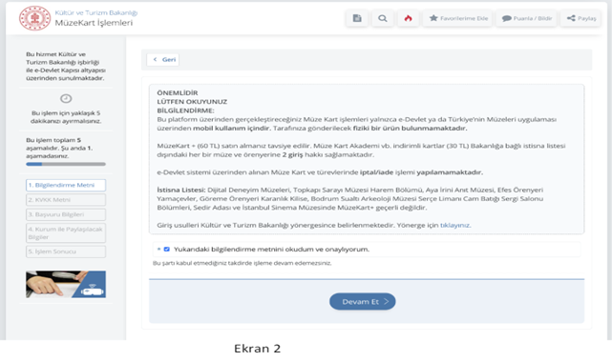
Task: Open the document icon in the header toolbar
Action: [x=357, y=18]
